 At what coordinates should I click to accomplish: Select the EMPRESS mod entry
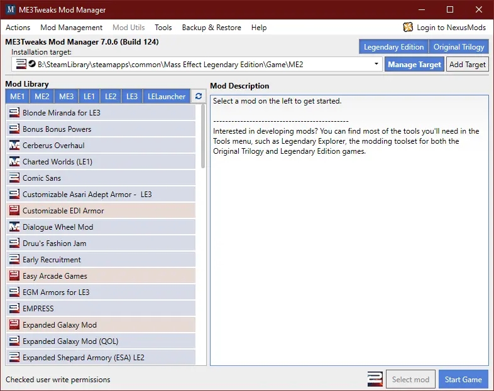[x=101, y=308]
